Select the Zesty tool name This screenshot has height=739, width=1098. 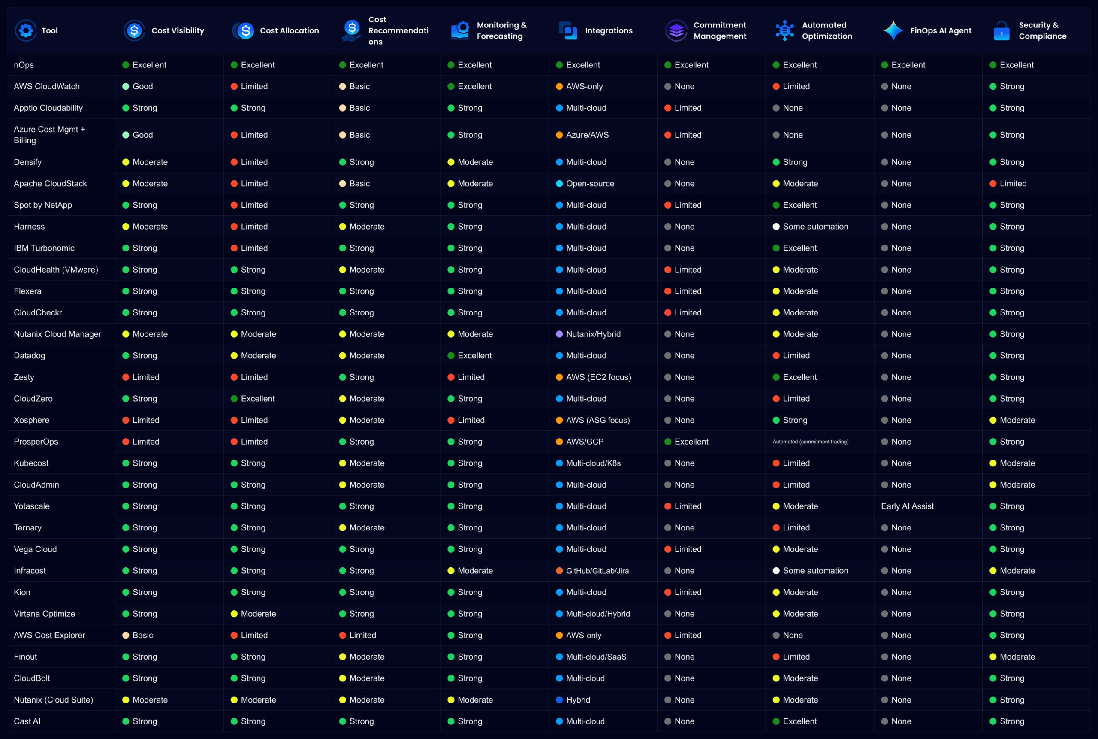(24, 378)
